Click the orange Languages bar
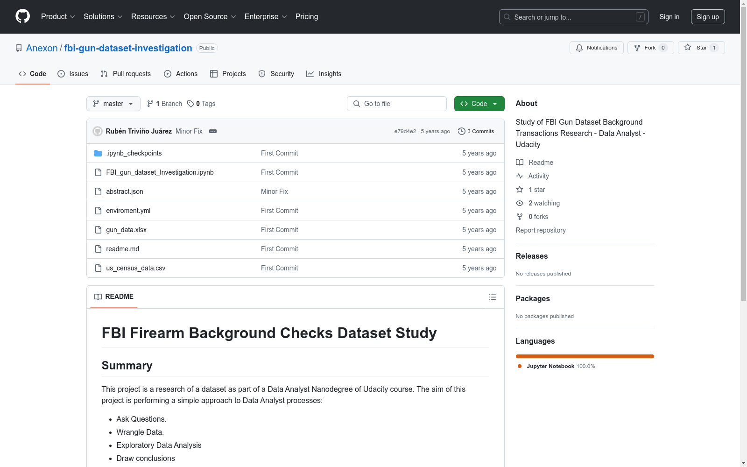 pos(585,356)
